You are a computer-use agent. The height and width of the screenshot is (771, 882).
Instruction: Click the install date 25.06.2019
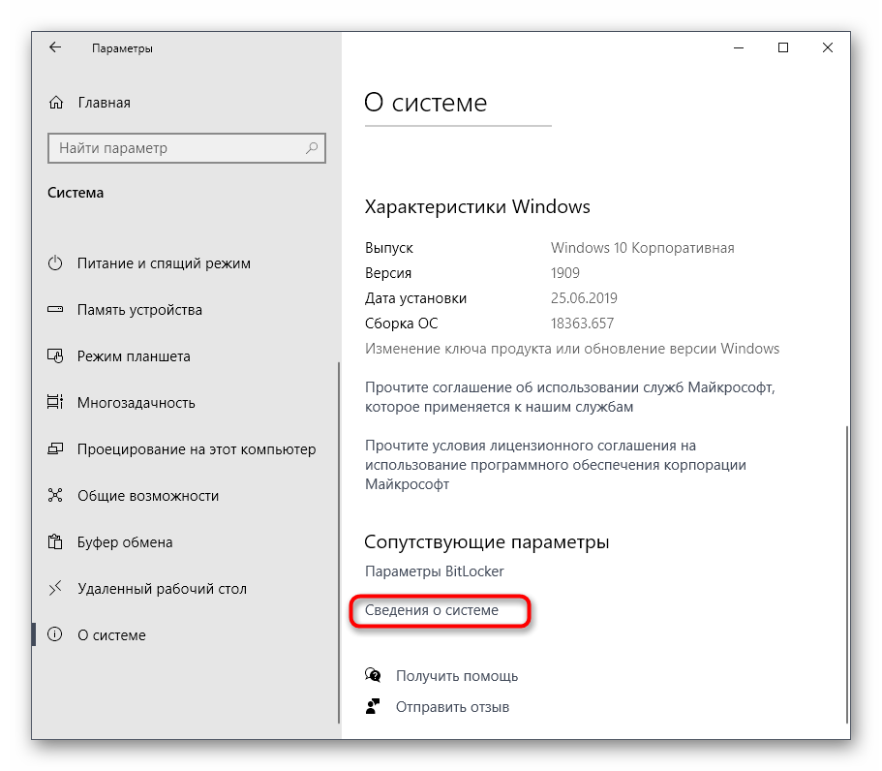[584, 298]
